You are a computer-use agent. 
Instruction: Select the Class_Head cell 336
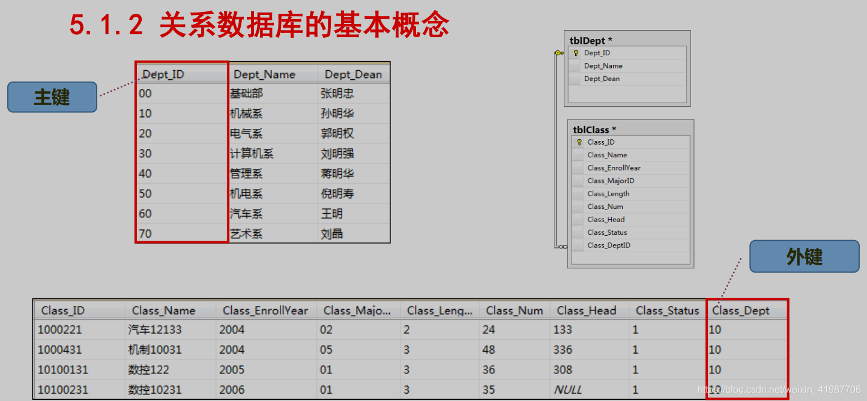(x=590, y=349)
